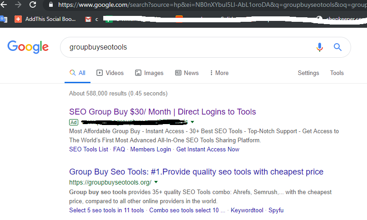367x220 pixels.
Task: Open the Google Translate bookmark icon
Action: [4, 19]
